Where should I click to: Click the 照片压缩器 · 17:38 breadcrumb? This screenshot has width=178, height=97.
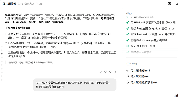[31, 4]
